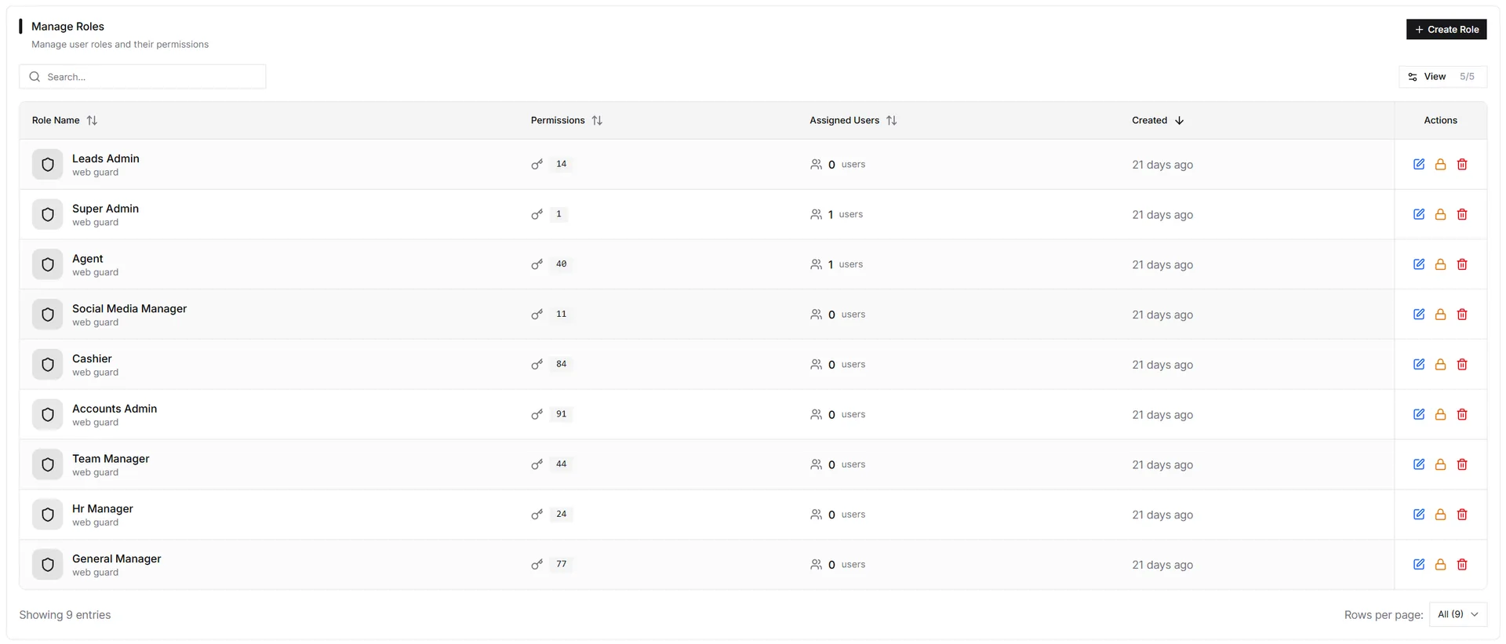The image size is (1506, 644).
Task: Click lock icon for Accounts Admin
Action: [x=1440, y=414]
